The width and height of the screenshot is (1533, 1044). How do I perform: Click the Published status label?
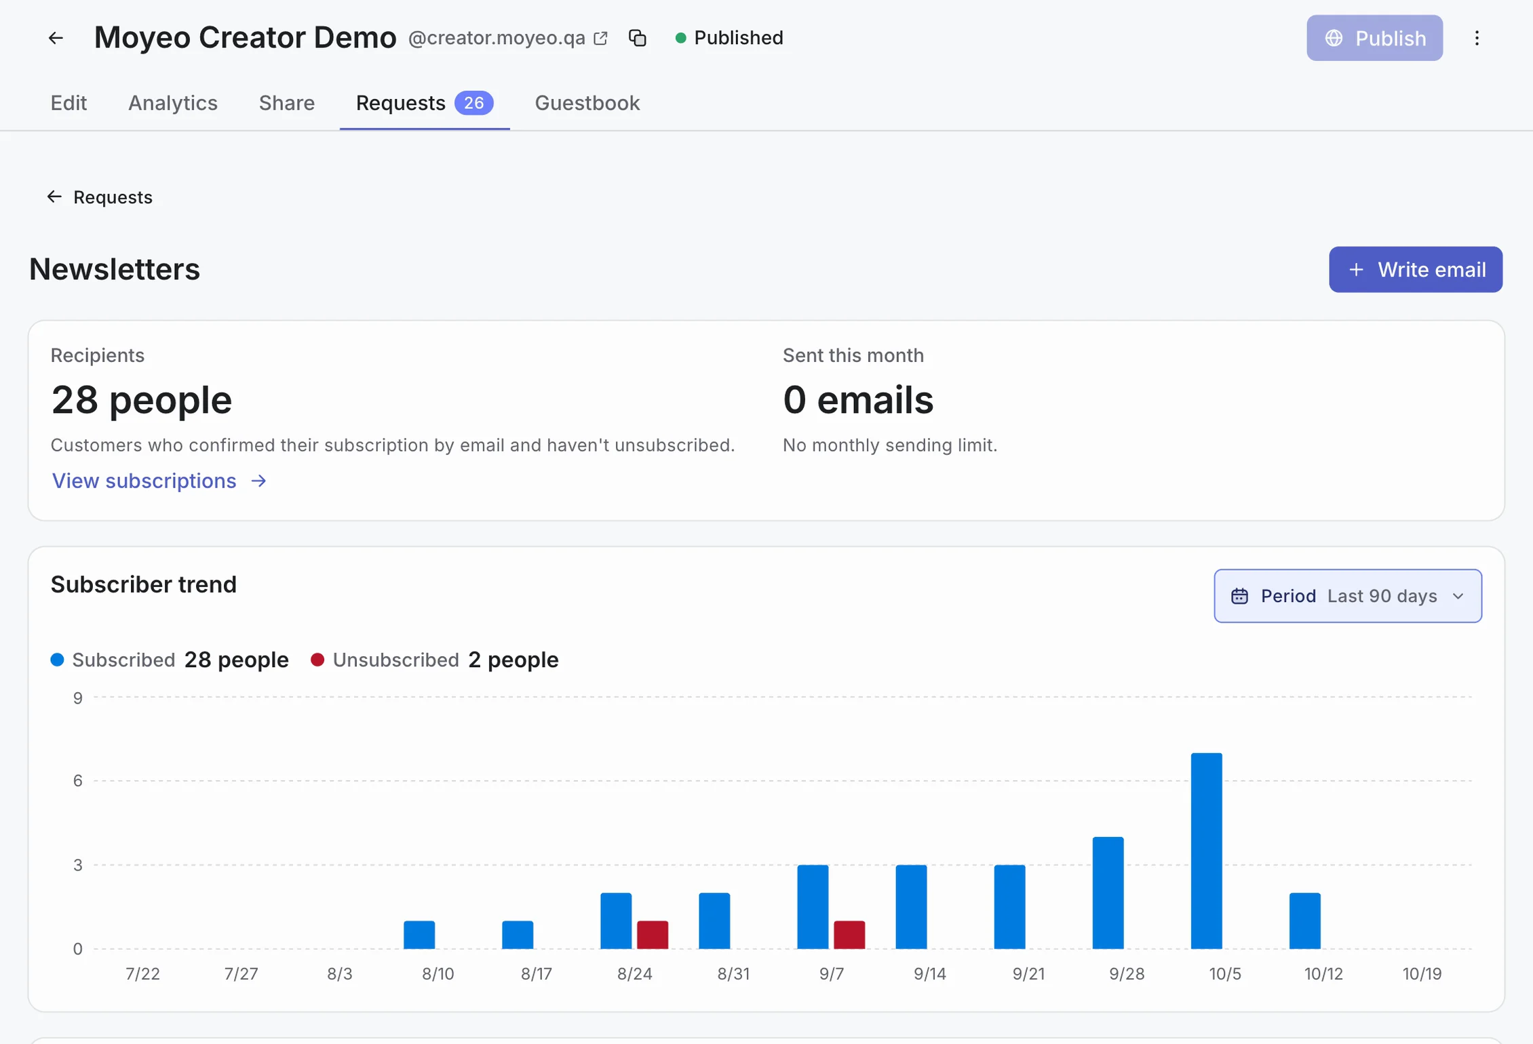739,38
